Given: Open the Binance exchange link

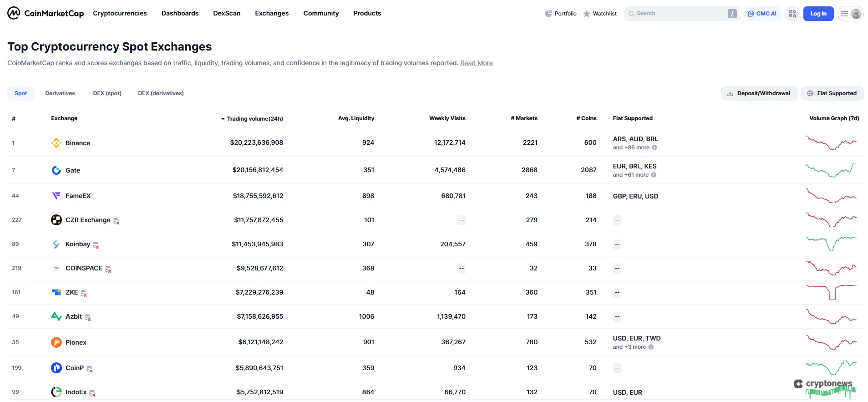Looking at the screenshot, I should [x=78, y=143].
